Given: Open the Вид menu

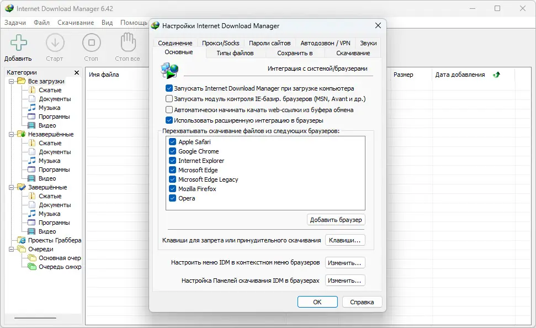Looking at the screenshot, I should point(107,23).
